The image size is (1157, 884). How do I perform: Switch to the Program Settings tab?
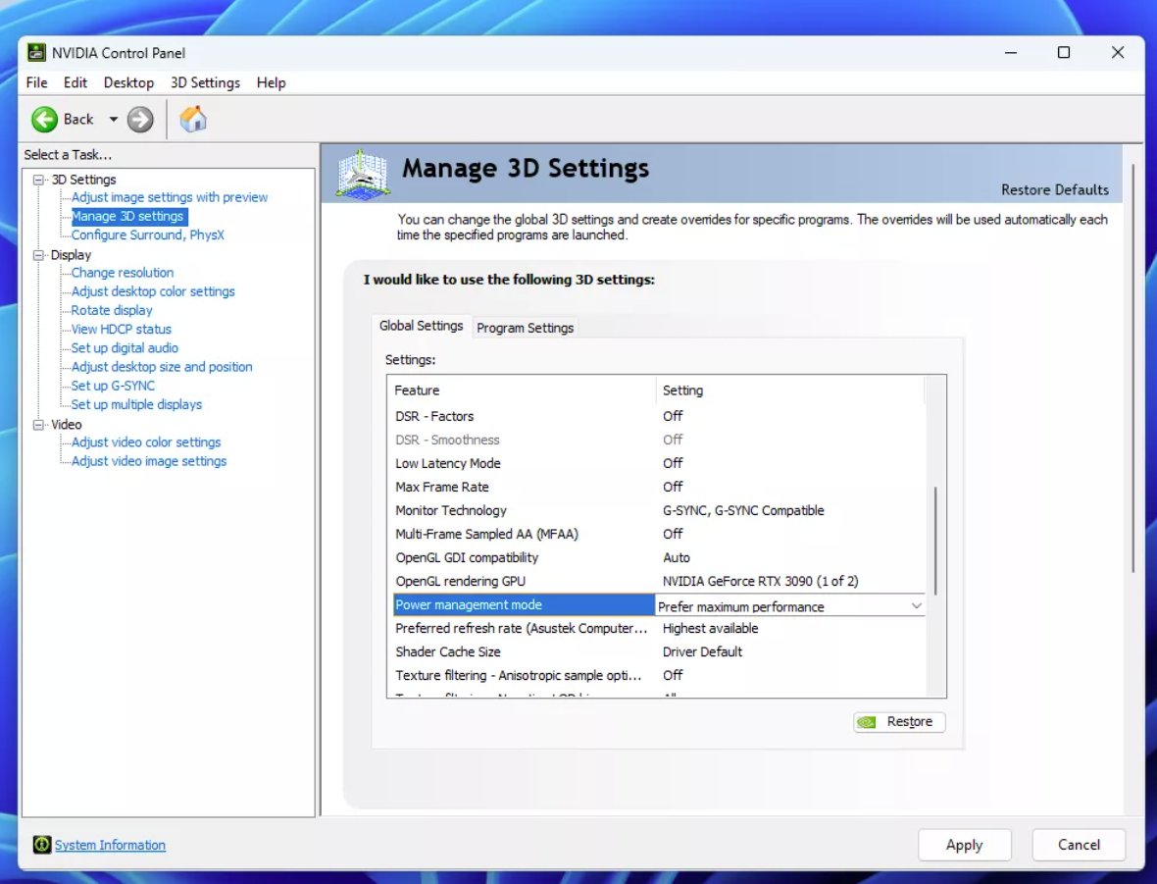pyautogui.click(x=525, y=328)
